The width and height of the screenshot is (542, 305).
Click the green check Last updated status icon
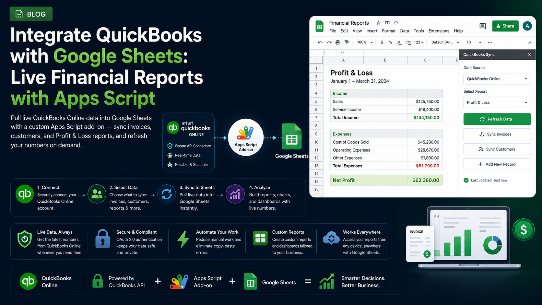tap(466, 180)
